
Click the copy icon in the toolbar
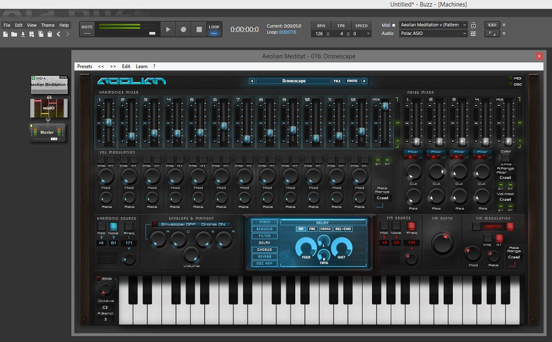[x=41, y=34]
